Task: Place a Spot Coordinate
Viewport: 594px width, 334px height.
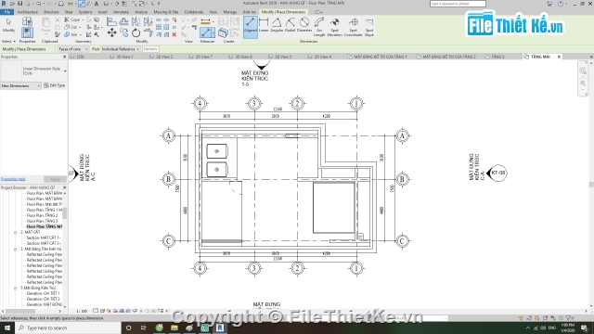Action: [x=353, y=27]
